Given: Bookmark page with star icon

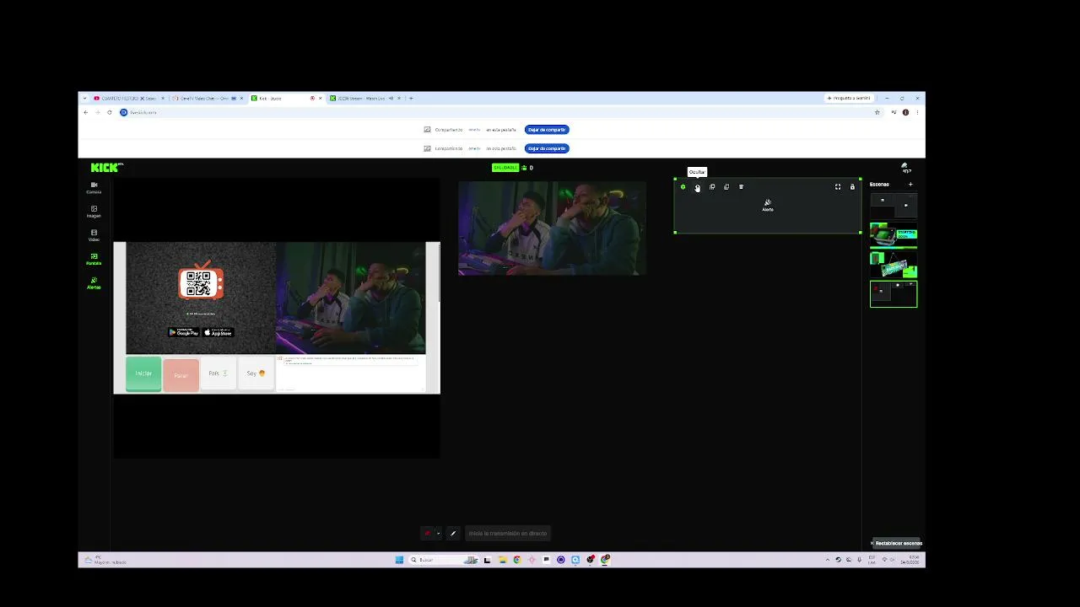Looking at the screenshot, I should point(877,112).
